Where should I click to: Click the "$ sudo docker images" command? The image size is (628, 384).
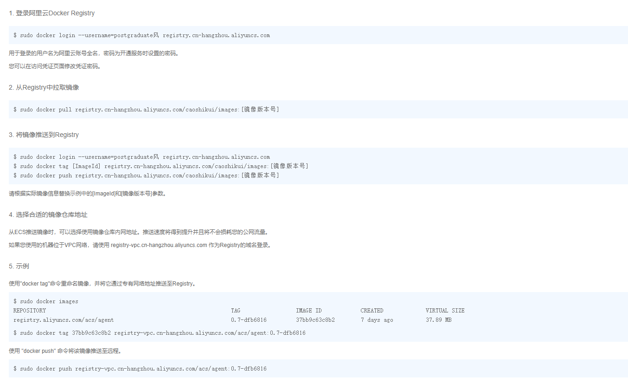[46, 301]
